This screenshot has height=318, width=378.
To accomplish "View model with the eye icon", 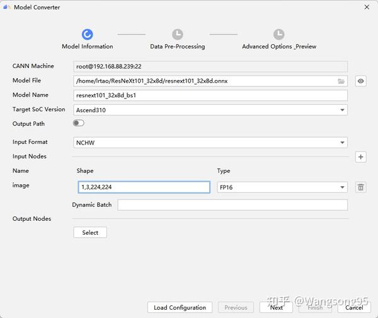I will click(x=360, y=81).
